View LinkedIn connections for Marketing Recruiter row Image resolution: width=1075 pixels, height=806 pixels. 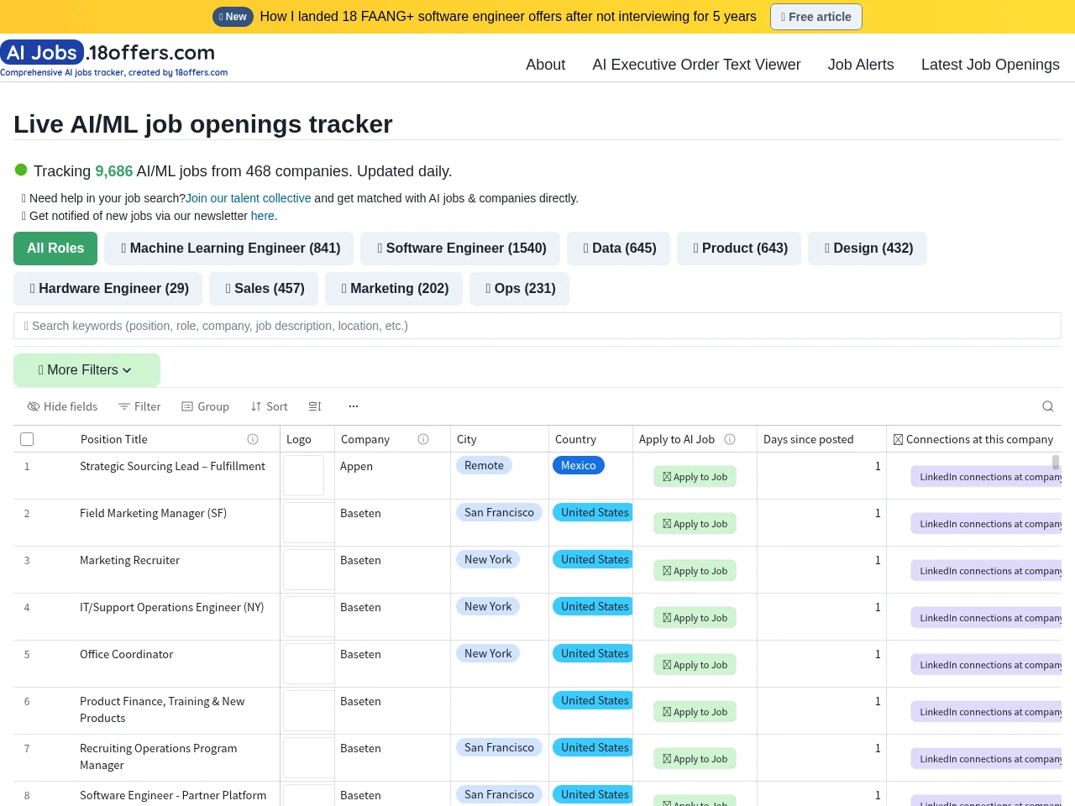click(x=986, y=571)
